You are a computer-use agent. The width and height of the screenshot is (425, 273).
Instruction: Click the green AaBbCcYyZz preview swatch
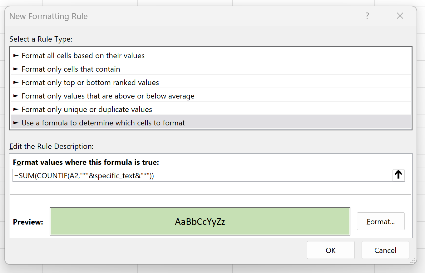(200, 221)
